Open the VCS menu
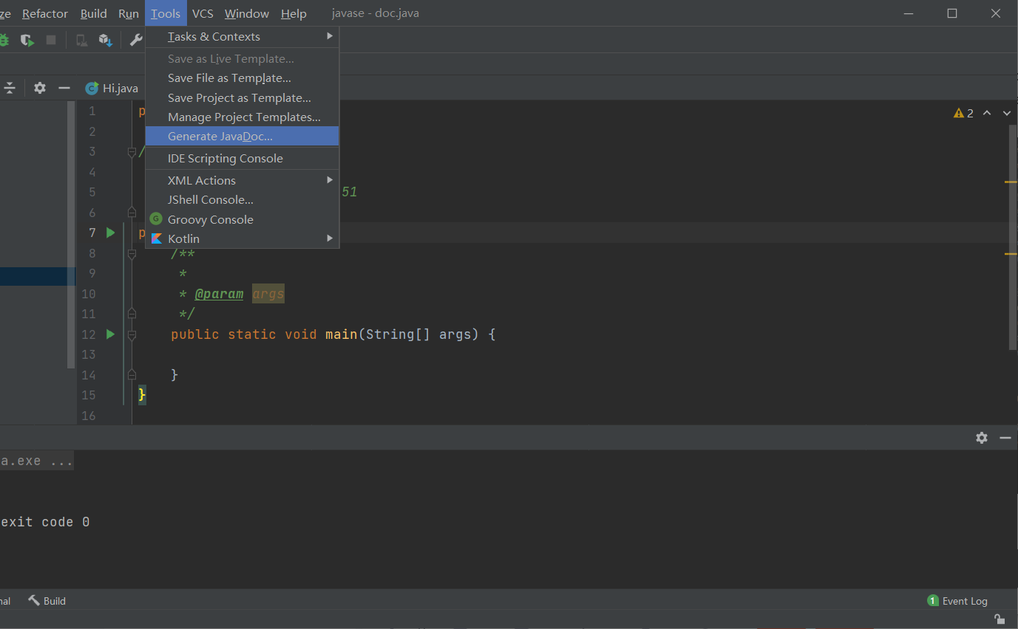This screenshot has width=1018, height=629. [203, 13]
